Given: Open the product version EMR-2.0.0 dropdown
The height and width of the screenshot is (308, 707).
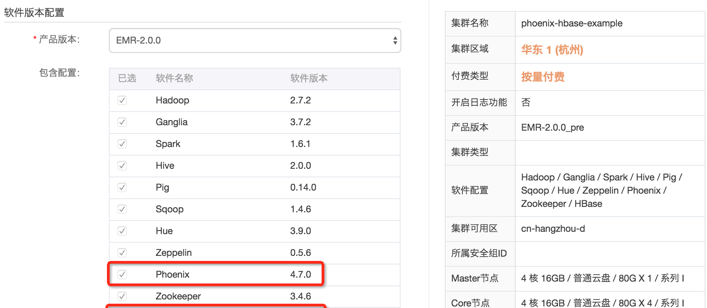Looking at the screenshot, I should [x=255, y=40].
